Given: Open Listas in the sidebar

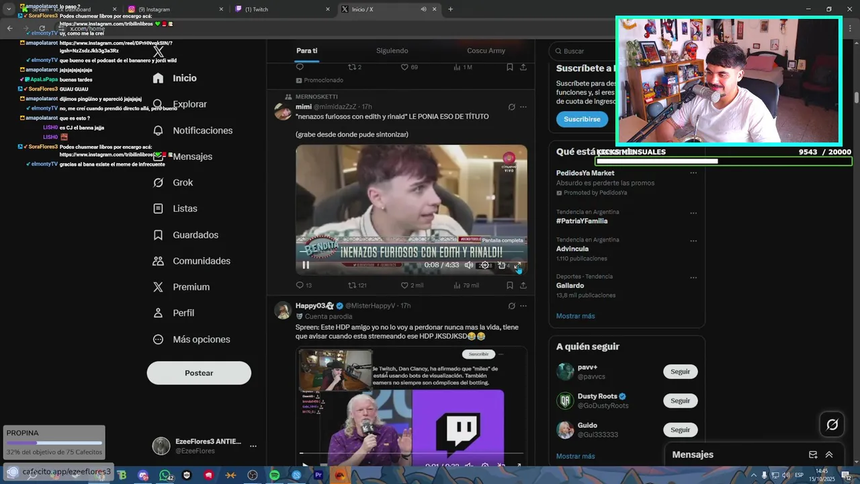Looking at the screenshot, I should pos(175,209).
